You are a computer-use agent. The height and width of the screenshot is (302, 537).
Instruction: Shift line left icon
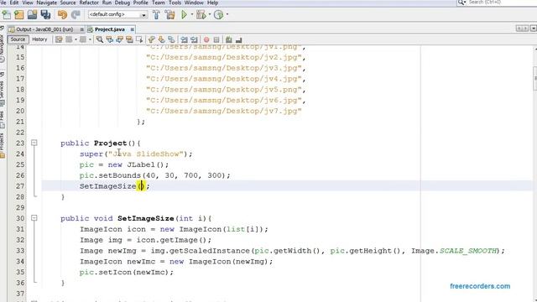point(185,39)
